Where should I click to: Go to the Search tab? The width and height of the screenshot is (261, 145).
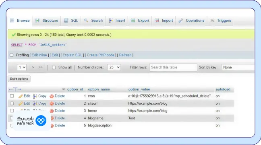point(93,21)
